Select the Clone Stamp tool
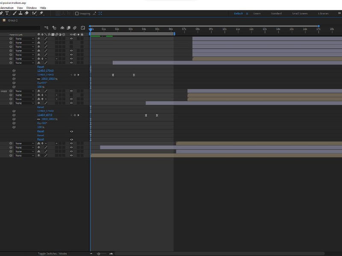Screen dimensions: 342x256 [20, 13]
